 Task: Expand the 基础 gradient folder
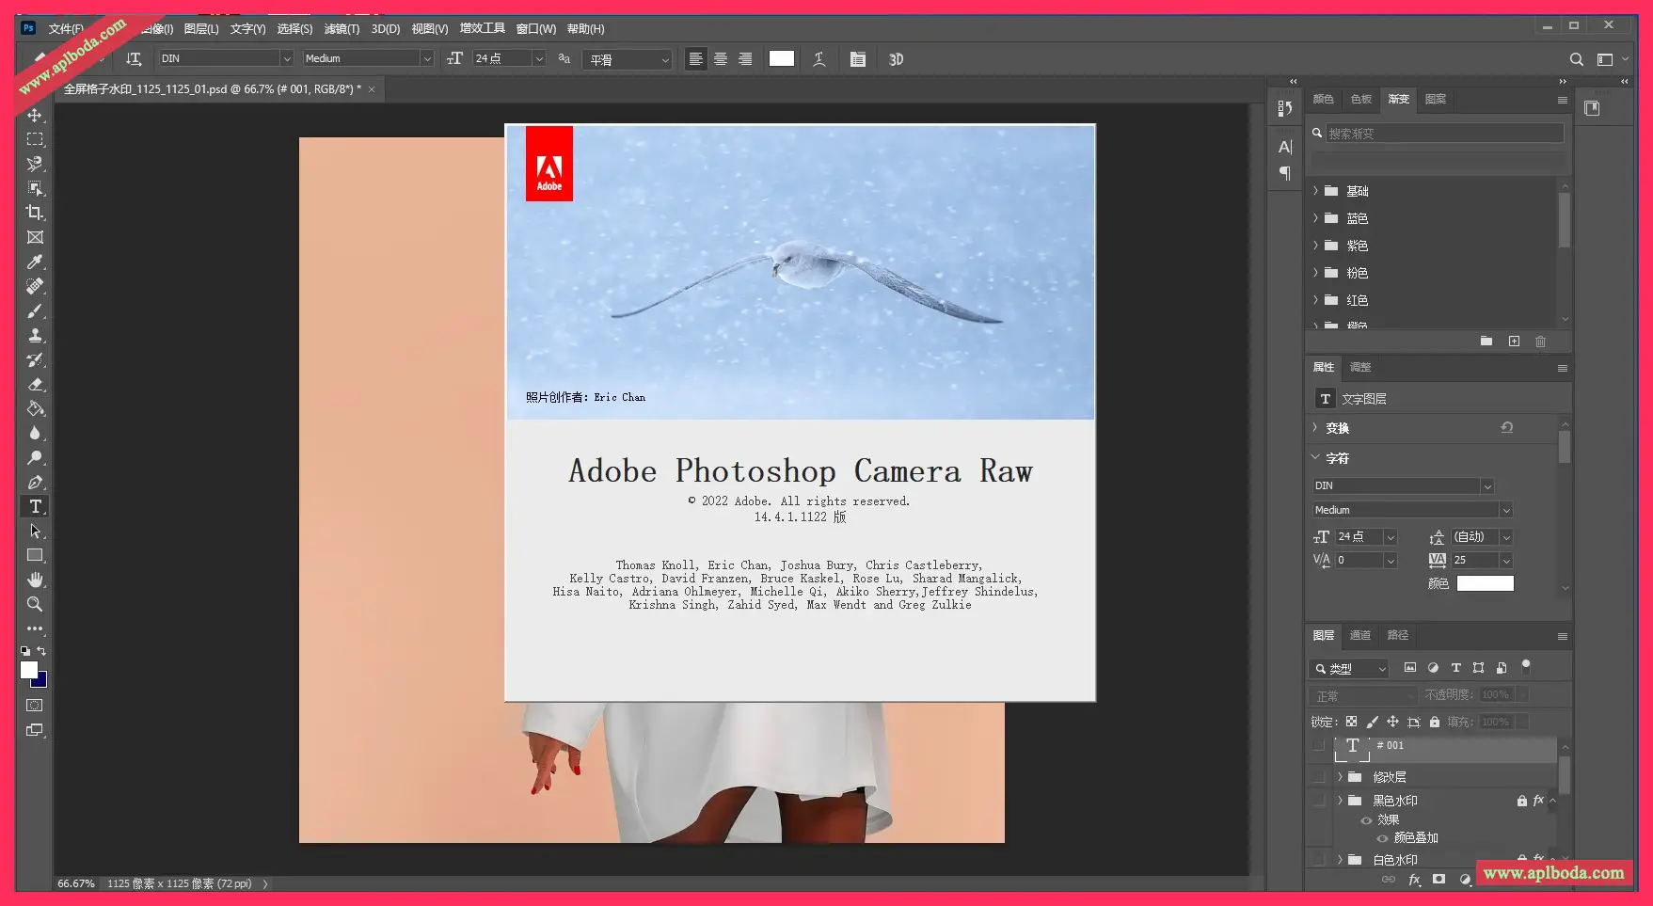1316,191
